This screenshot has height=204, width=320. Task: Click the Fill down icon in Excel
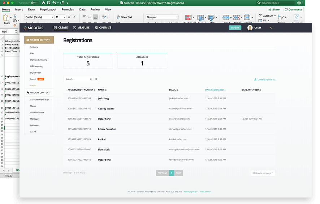(260, 20)
